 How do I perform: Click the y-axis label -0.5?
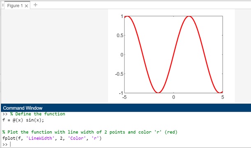(119, 74)
